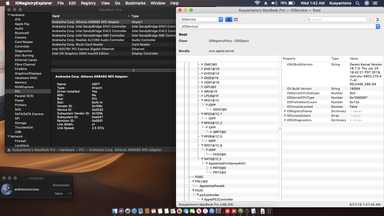Collapse Hardware section in System Information

(9, 15)
